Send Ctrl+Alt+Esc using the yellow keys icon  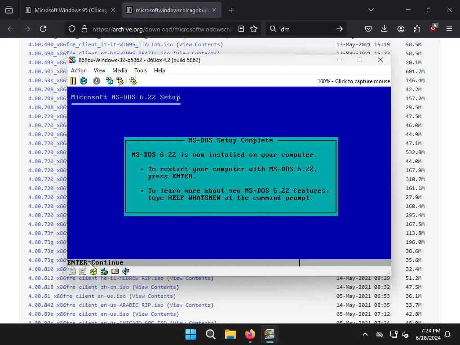pos(120,81)
